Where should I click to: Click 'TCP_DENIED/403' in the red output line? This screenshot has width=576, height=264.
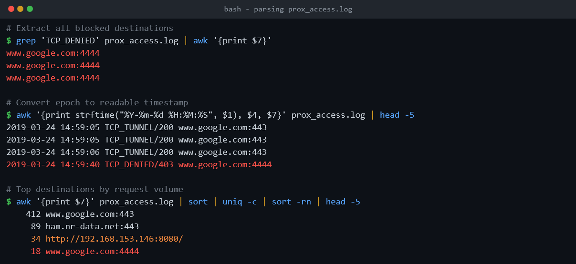[x=139, y=164]
